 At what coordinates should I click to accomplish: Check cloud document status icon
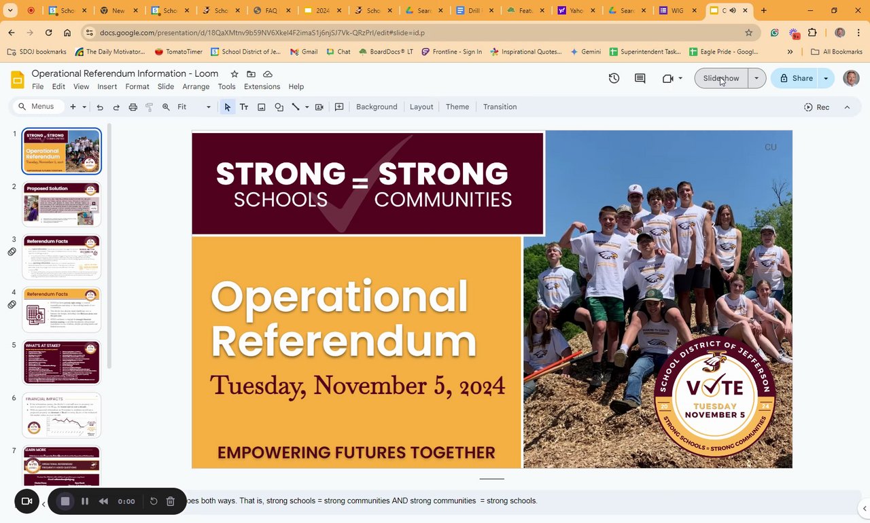point(268,74)
